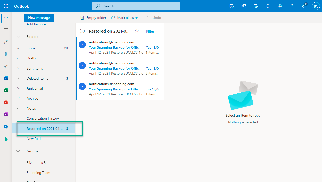Open the Settings gear
The image size is (322, 182).
coord(280,6)
